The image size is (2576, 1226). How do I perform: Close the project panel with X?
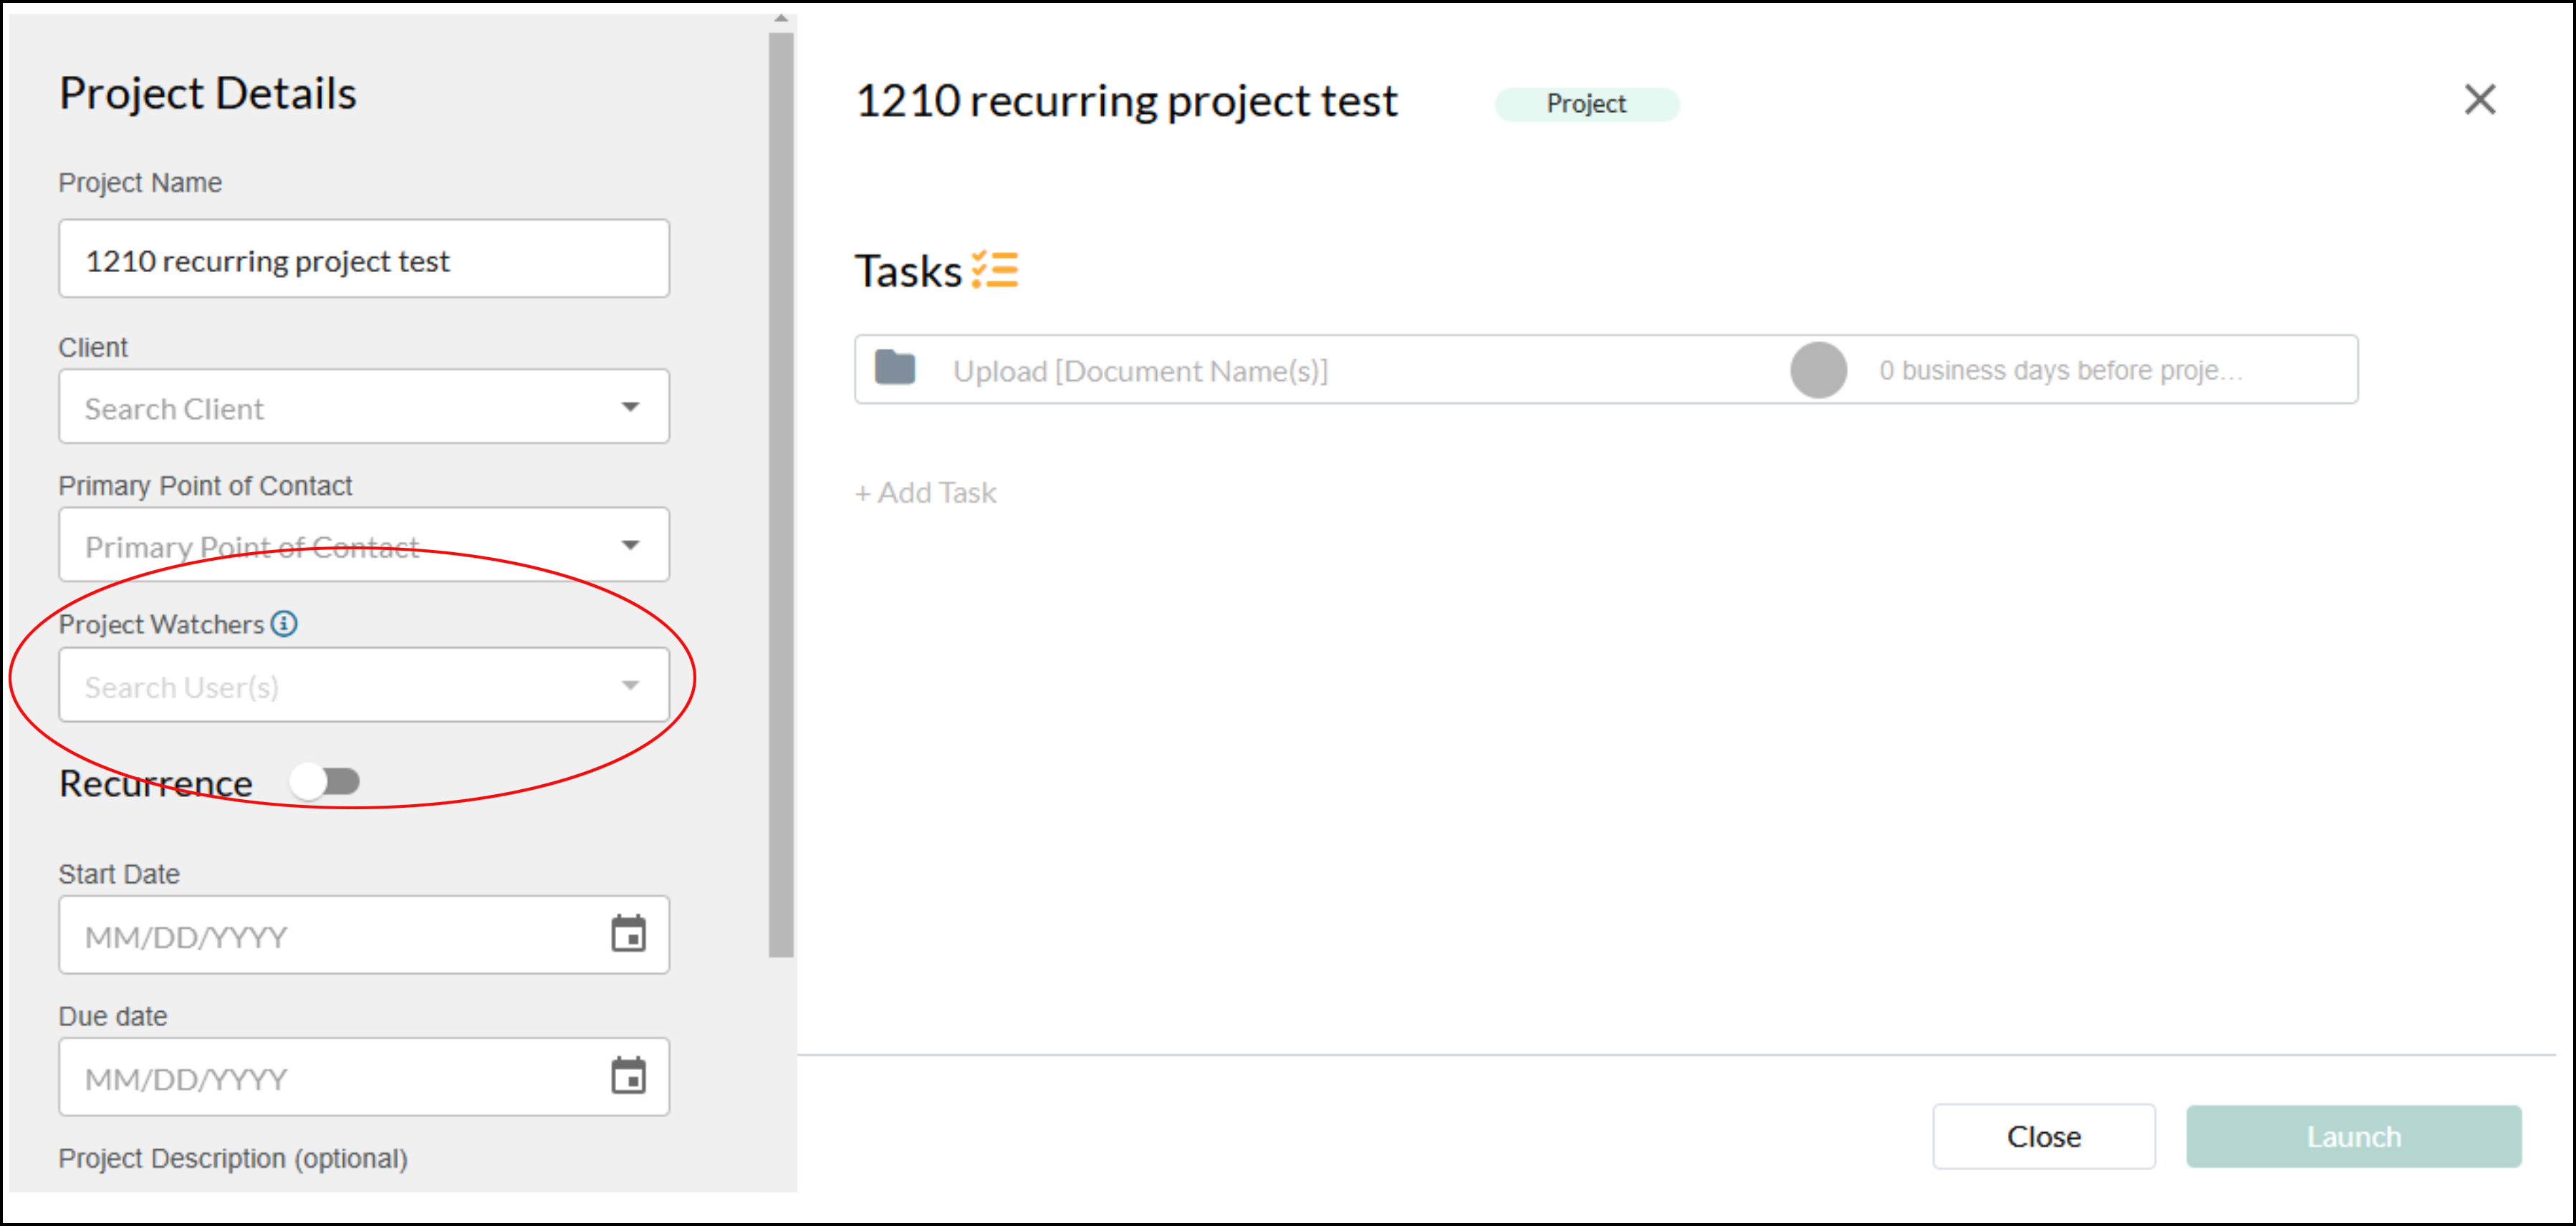[2479, 100]
